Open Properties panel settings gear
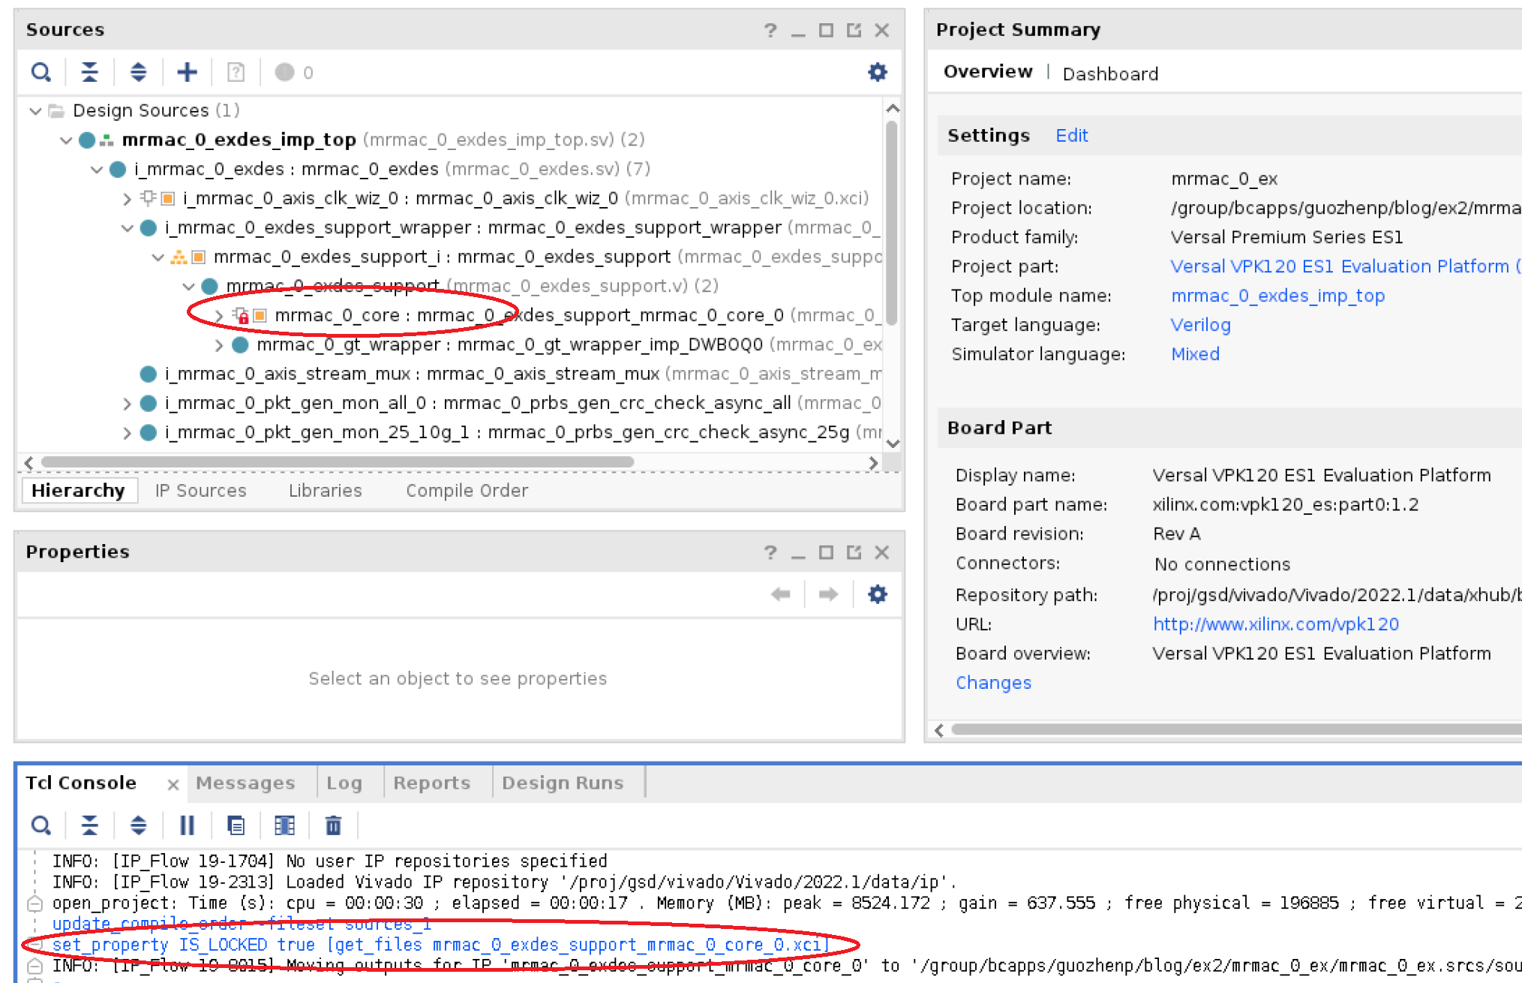 [x=877, y=595]
